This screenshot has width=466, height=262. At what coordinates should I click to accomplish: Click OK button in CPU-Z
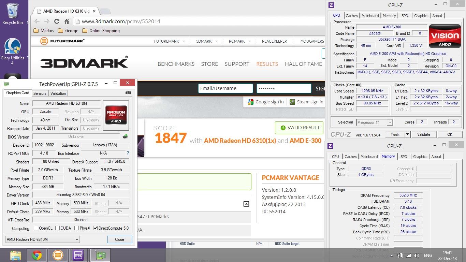[450, 134]
